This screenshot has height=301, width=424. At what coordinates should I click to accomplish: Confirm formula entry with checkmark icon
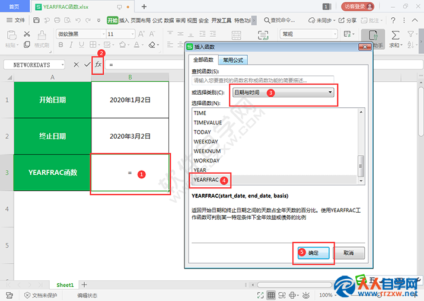[x=87, y=65]
